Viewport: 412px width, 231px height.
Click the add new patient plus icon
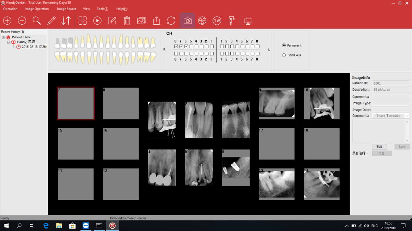7,21
